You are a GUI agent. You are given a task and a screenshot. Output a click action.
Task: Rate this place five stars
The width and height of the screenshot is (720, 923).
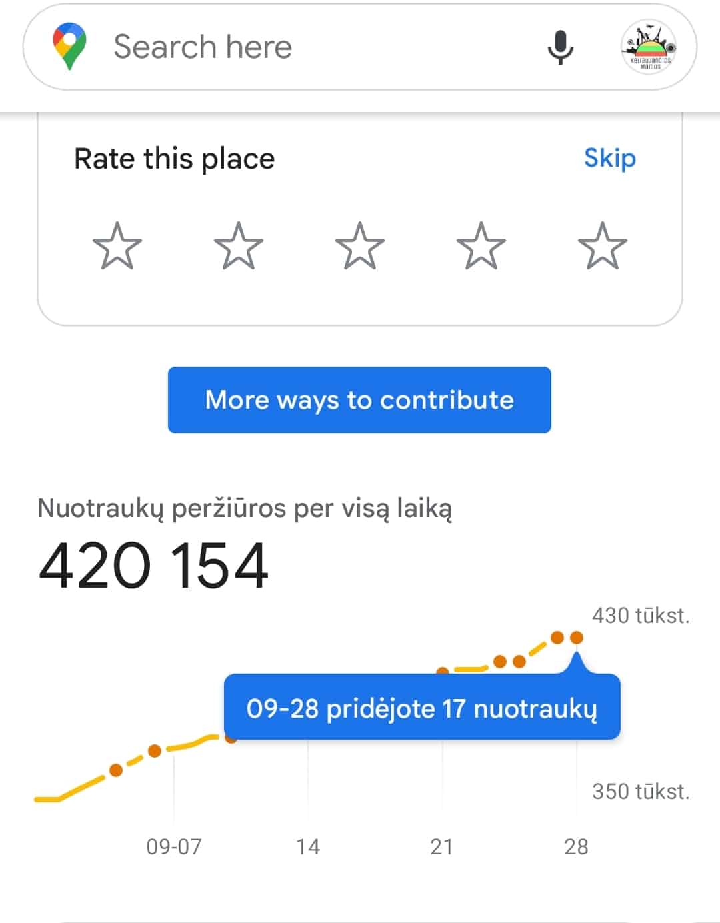(x=602, y=246)
